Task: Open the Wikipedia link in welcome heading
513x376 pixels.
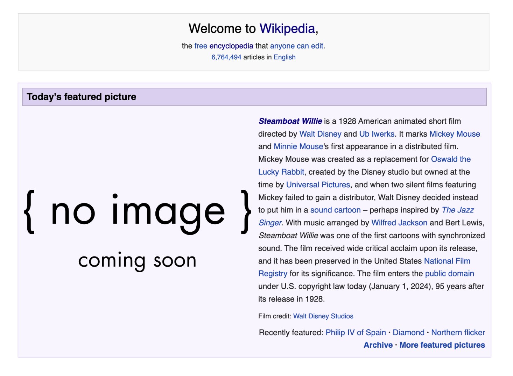Action: click(287, 29)
